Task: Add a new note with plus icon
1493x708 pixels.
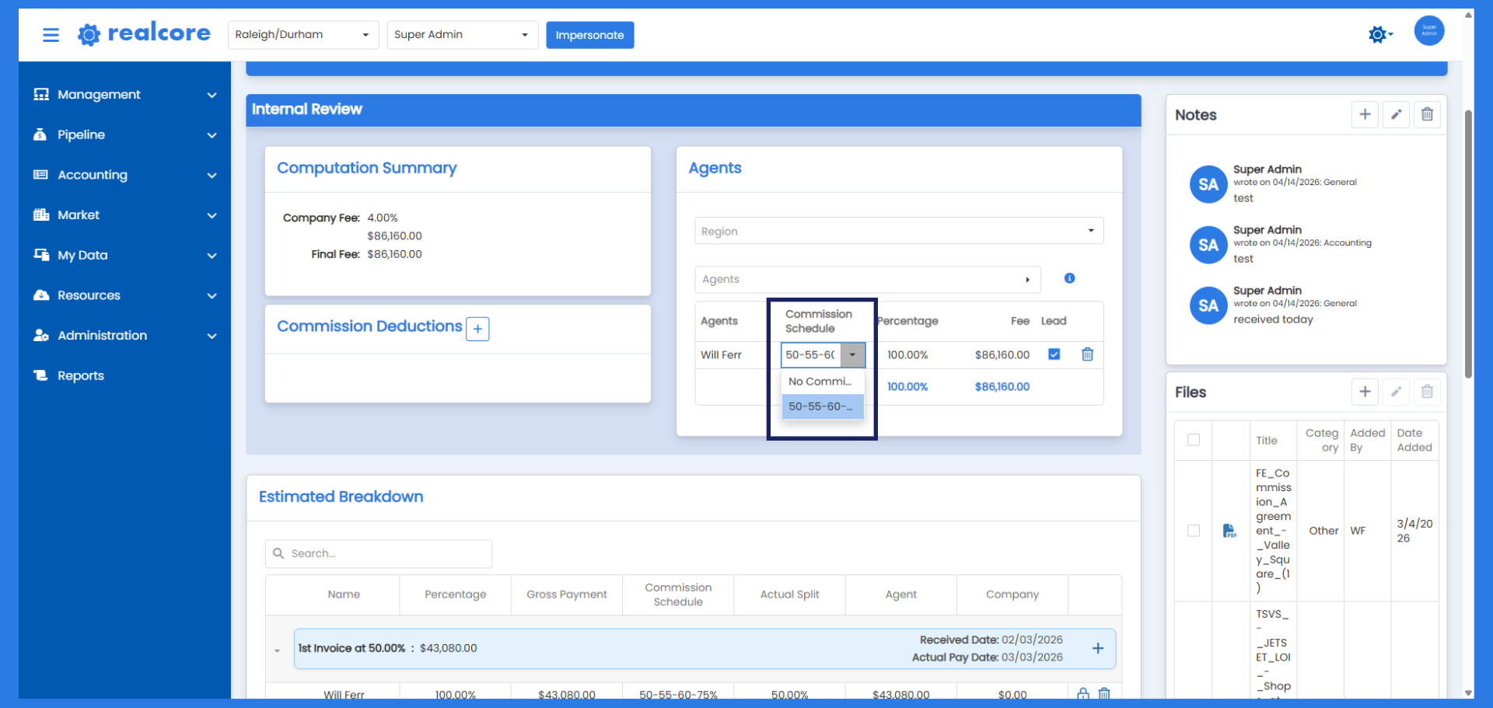Action: (x=1365, y=114)
